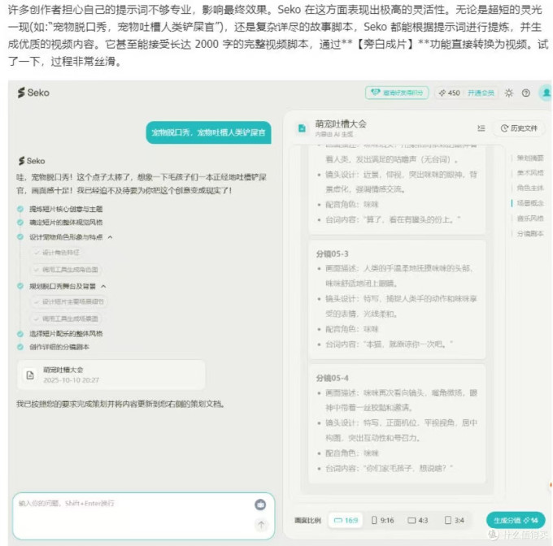
Task: Open the 开通会员 membership link
Action: [481, 93]
